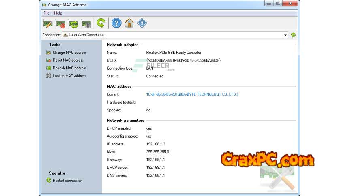Expand the Connection dropdown arrow

(x=285, y=35)
